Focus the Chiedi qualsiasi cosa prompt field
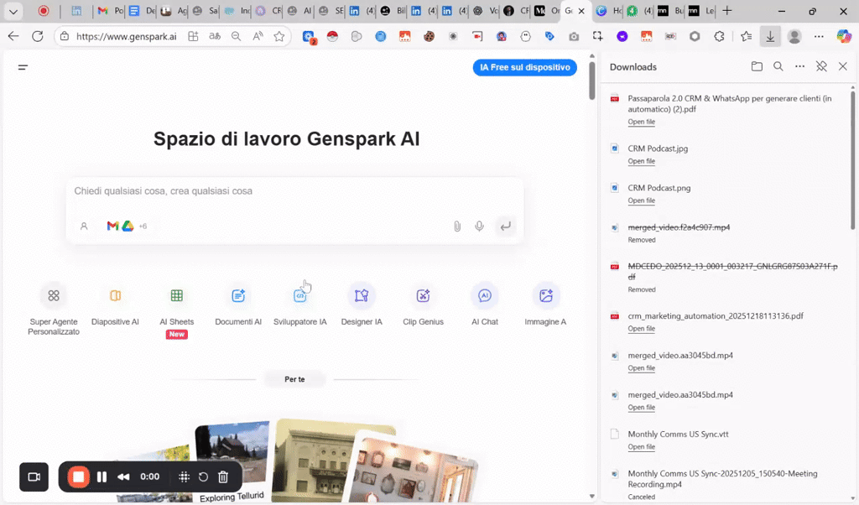Image resolution: width=859 pixels, height=505 pixels. pos(294,191)
